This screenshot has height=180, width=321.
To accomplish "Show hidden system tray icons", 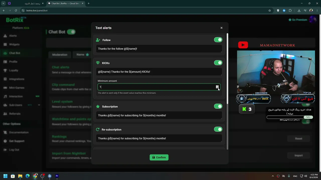I will point(273,176).
